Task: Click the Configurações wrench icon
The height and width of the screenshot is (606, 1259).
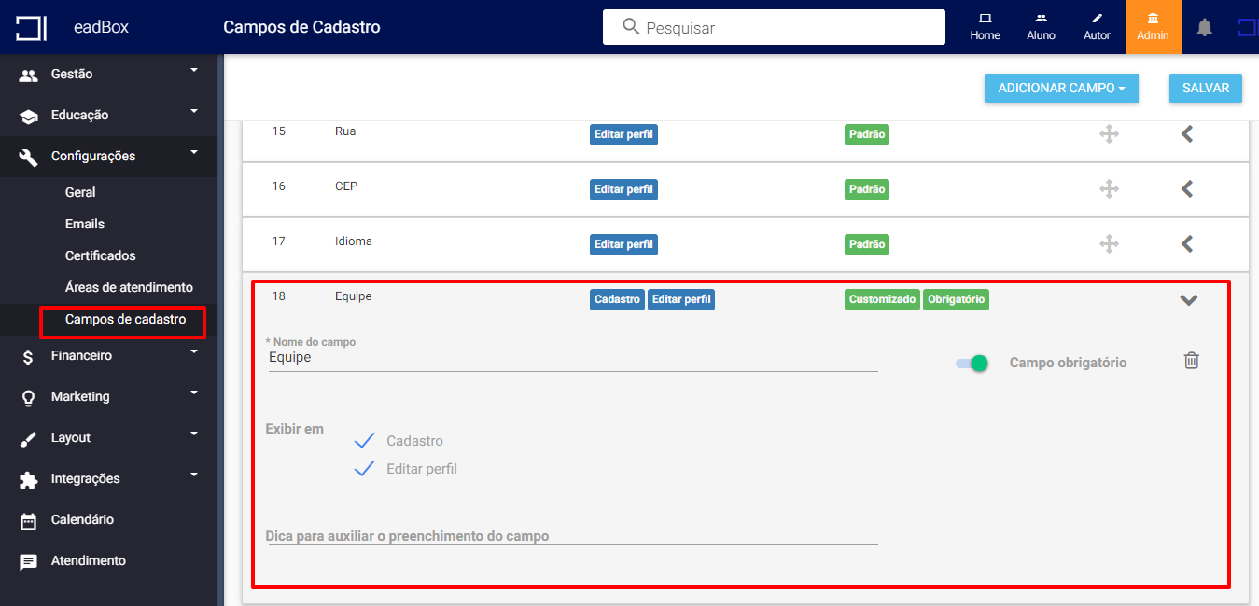Action: 29,157
